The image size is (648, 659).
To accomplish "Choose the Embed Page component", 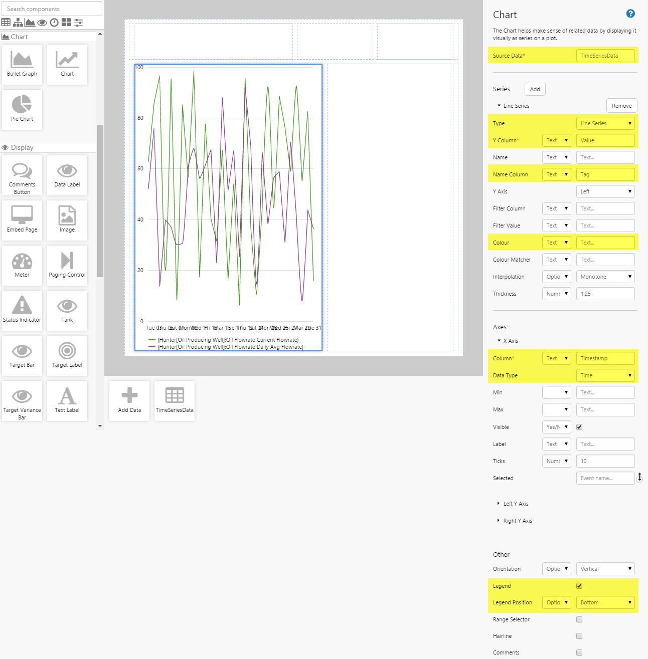I will point(22,220).
